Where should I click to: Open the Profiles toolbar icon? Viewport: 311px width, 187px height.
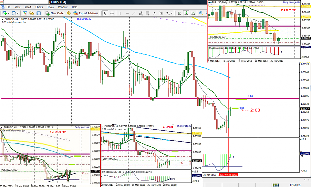tap(14, 13)
